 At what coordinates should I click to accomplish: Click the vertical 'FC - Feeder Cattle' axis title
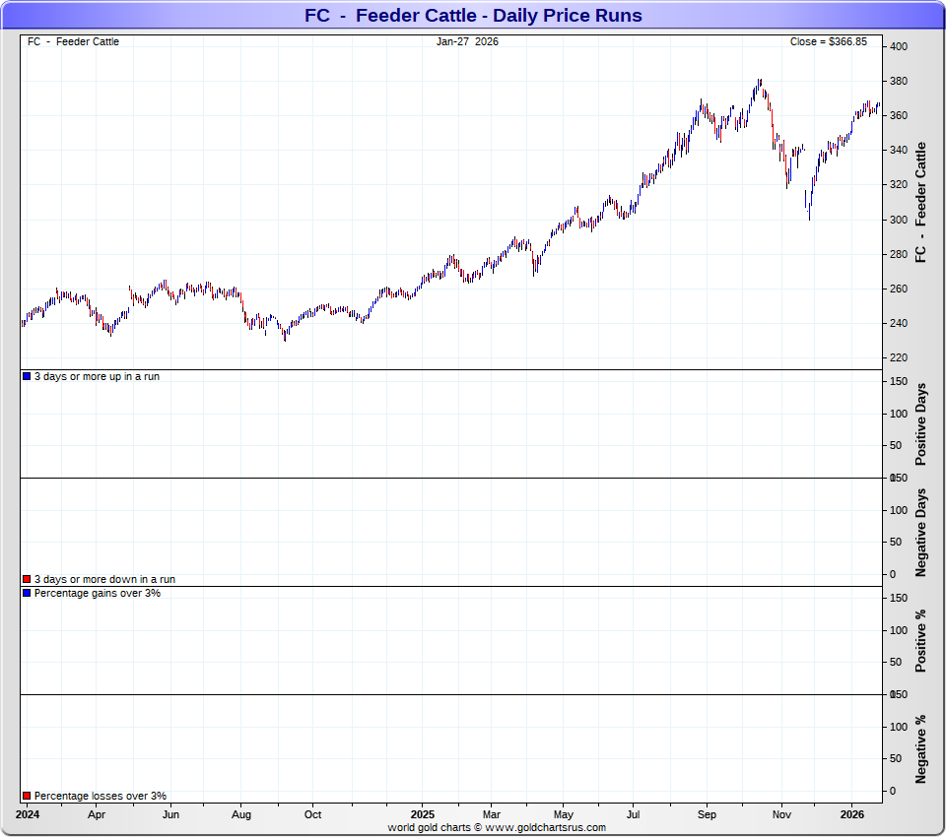920,203
